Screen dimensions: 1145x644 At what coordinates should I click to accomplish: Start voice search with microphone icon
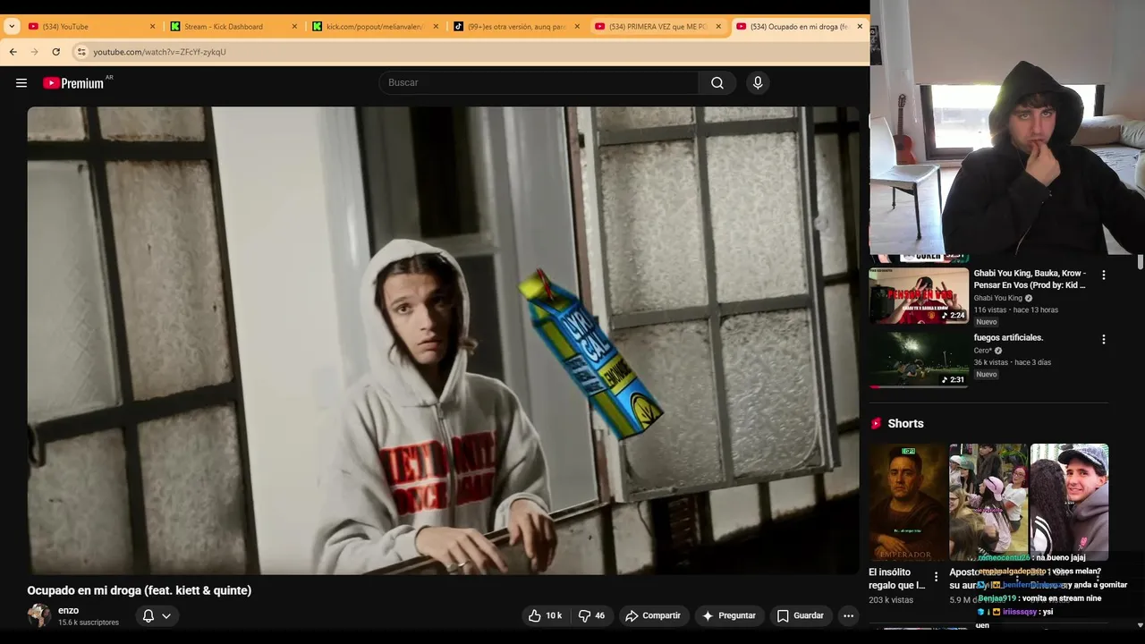758,83
